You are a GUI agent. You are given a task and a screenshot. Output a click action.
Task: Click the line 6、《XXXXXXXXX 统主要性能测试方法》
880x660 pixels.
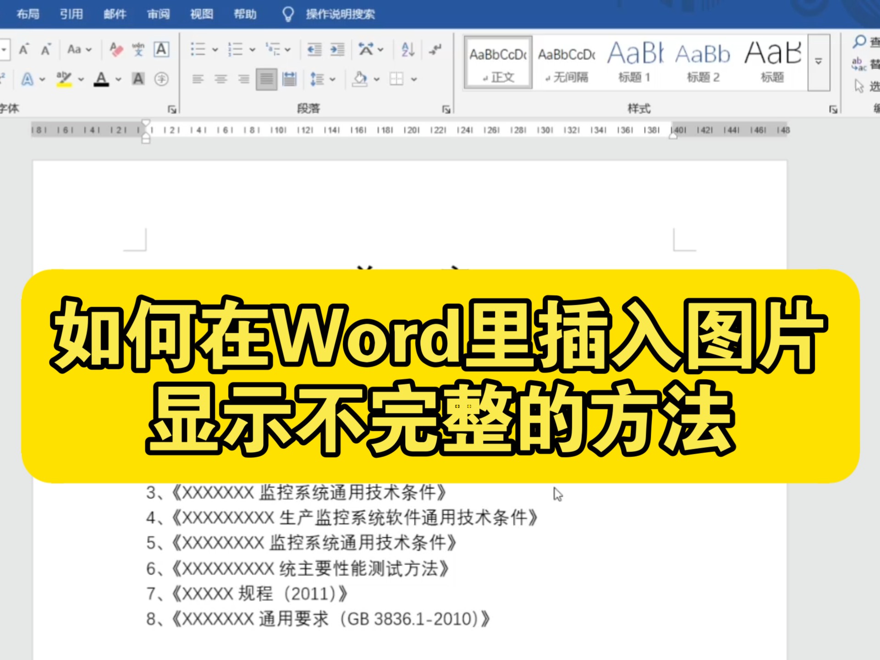tap(297, 568)
